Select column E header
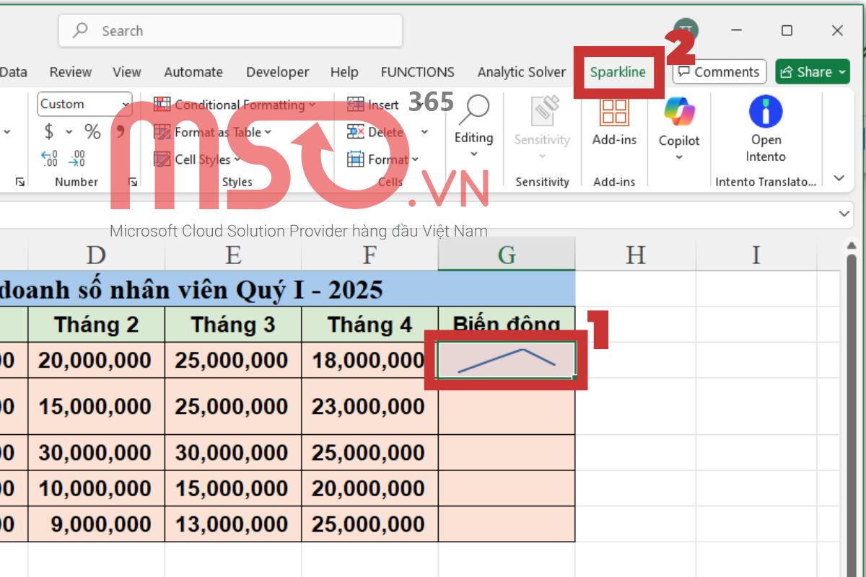 coord(233,255)
